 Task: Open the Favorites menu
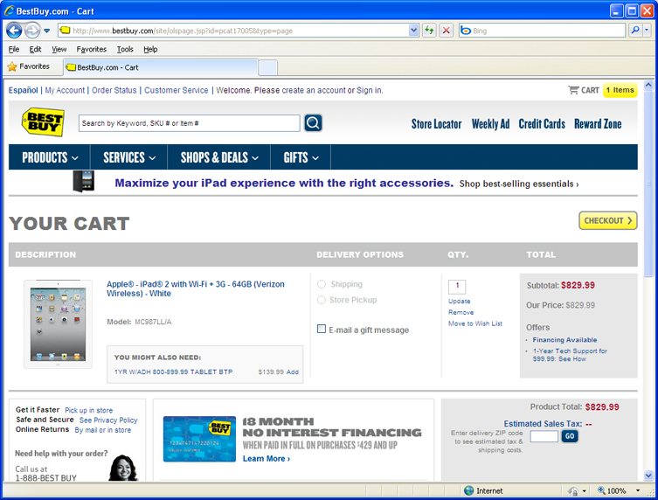click(x=92, y=49)
